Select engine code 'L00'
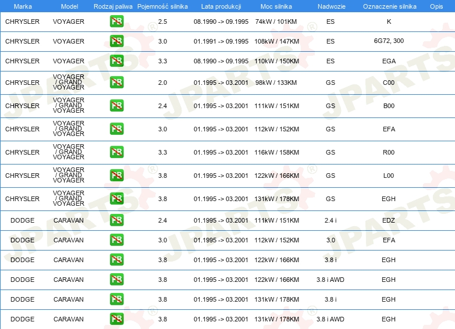This screenshot has width=455, height=329. 389,176
